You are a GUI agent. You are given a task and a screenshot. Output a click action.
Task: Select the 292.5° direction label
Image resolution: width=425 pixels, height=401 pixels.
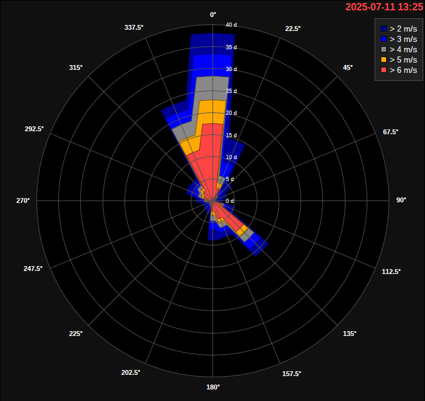coord(34,129)
